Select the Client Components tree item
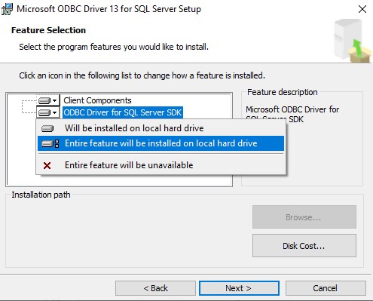 tap(97, 100)
